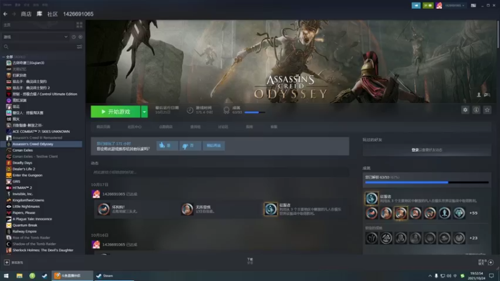This screenshot has width=500, height=281.
Task: Click the first locked achievement icon
Action: point(371,238)
